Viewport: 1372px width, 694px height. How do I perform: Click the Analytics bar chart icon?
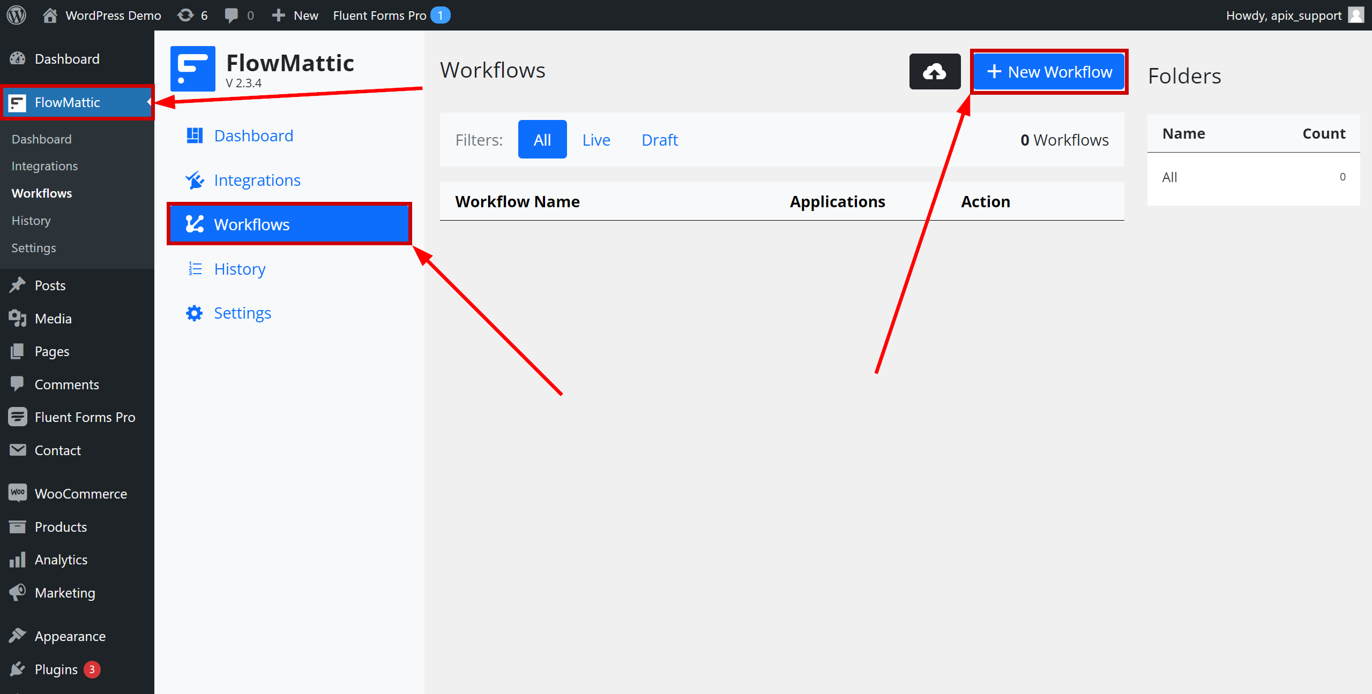tap(17, 560)
